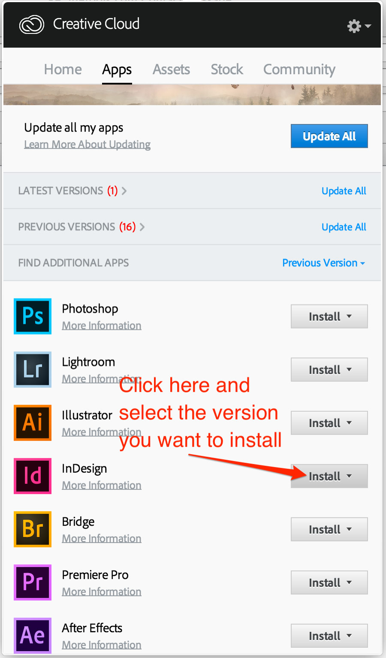The image size is (386, 658).
Task: Click the Premiere Pro app icon
Action: tap(33, 582)
